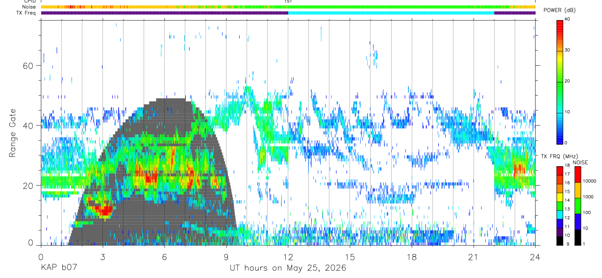
Task: Select the 40 tick on power colorbar
Action: click(568, 19)
